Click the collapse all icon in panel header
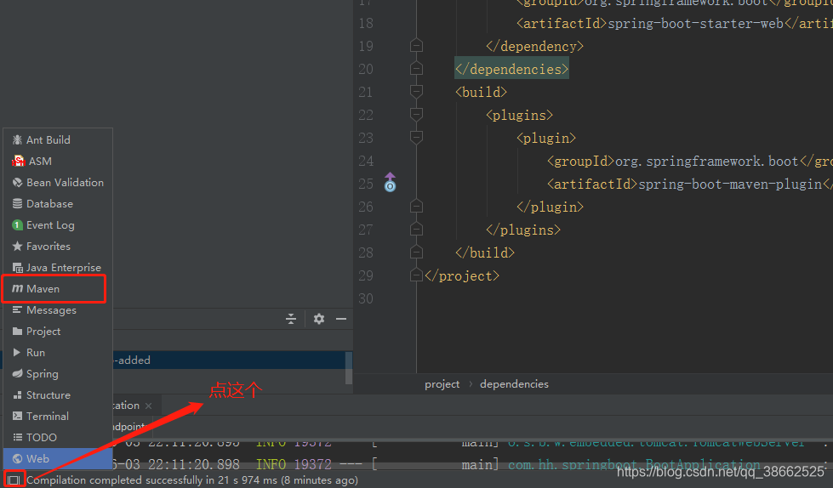 click(x=291, y=319)
